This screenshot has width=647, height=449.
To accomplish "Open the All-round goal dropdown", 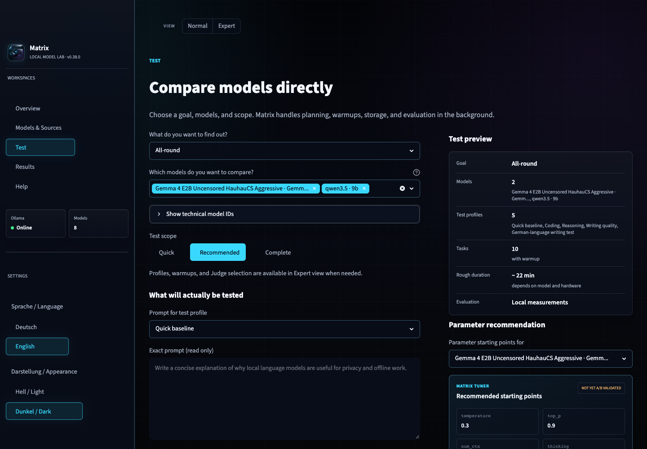I will click(x=284, y=151).
